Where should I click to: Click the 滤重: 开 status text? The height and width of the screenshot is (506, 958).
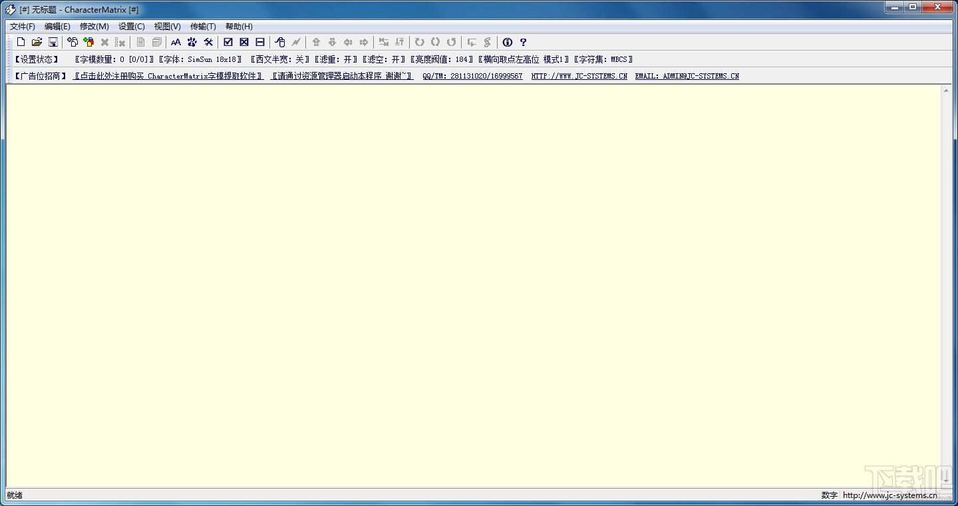pos(336,59)
